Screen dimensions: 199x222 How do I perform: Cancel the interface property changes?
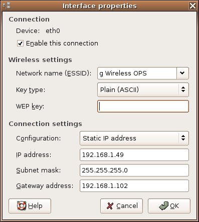tap(121, 206)
